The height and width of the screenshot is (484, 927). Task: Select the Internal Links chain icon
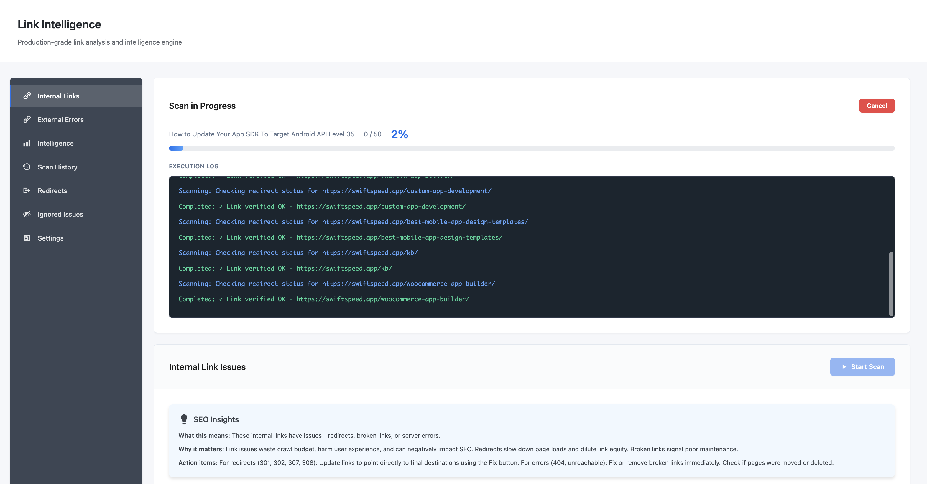coord(27,96)
